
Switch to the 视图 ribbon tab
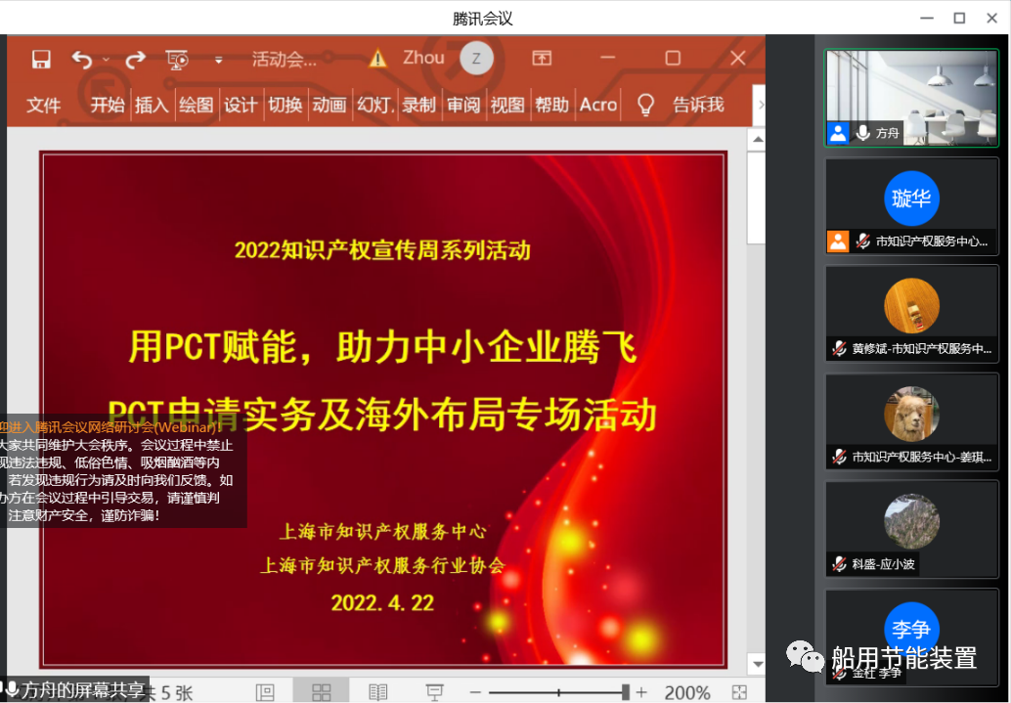point(507,105)
